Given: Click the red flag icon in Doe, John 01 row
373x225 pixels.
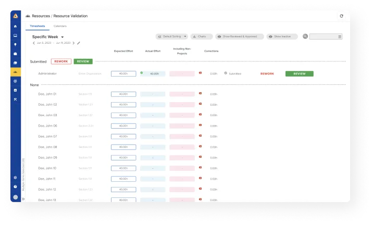Looking at the screenshot, I should [x=200, y=93].
